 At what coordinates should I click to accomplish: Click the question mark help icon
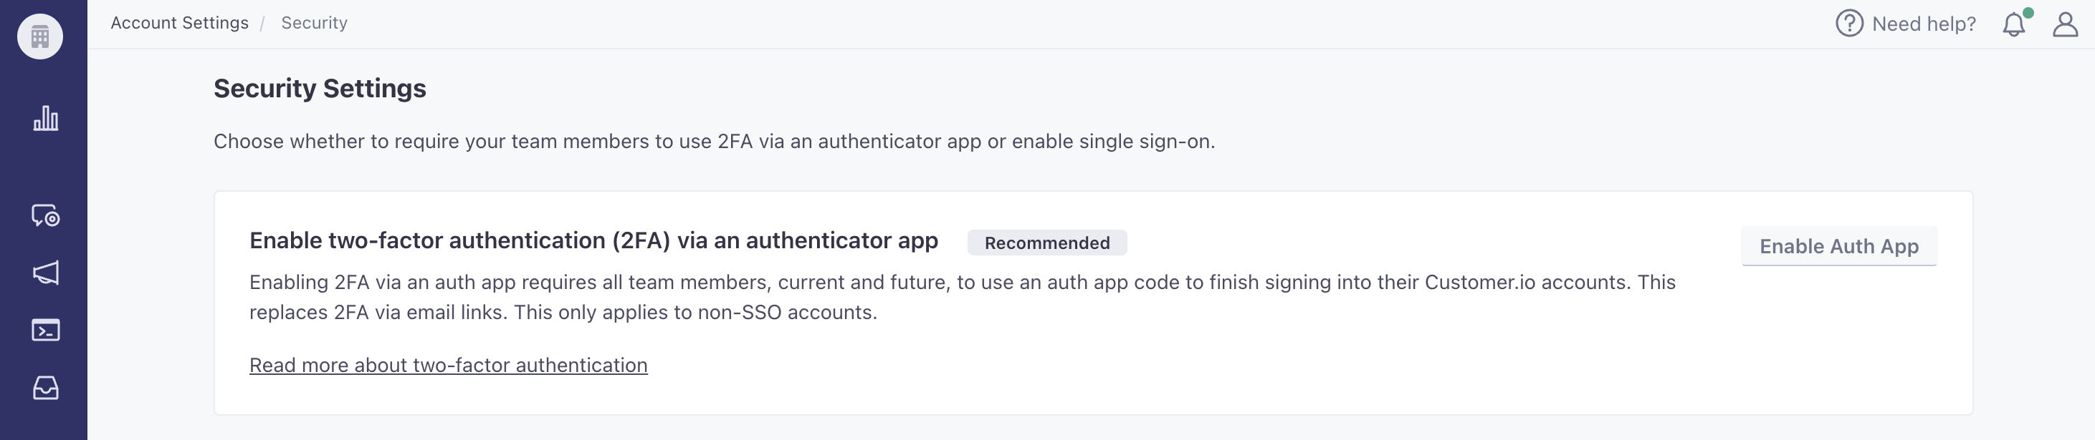(1848, 24)
